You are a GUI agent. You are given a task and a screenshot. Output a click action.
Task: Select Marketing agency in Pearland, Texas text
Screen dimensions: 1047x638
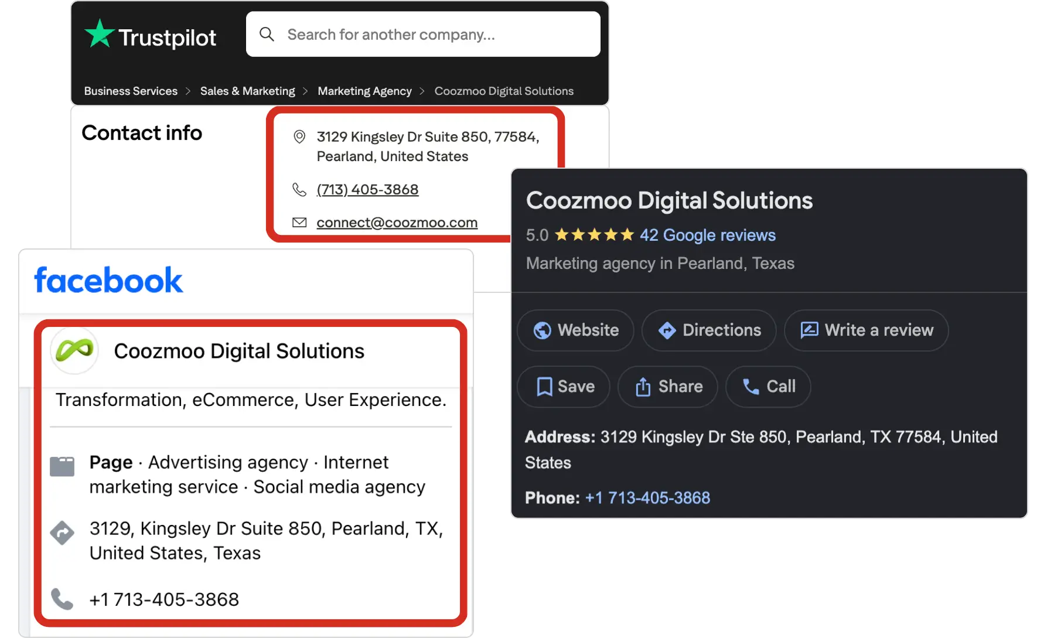660,263
